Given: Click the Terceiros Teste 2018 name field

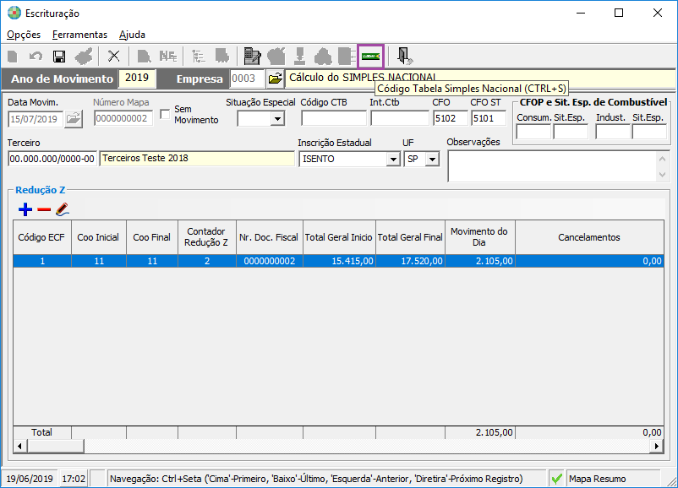Looking at the screenshot, I should click(x=197, y=159).
